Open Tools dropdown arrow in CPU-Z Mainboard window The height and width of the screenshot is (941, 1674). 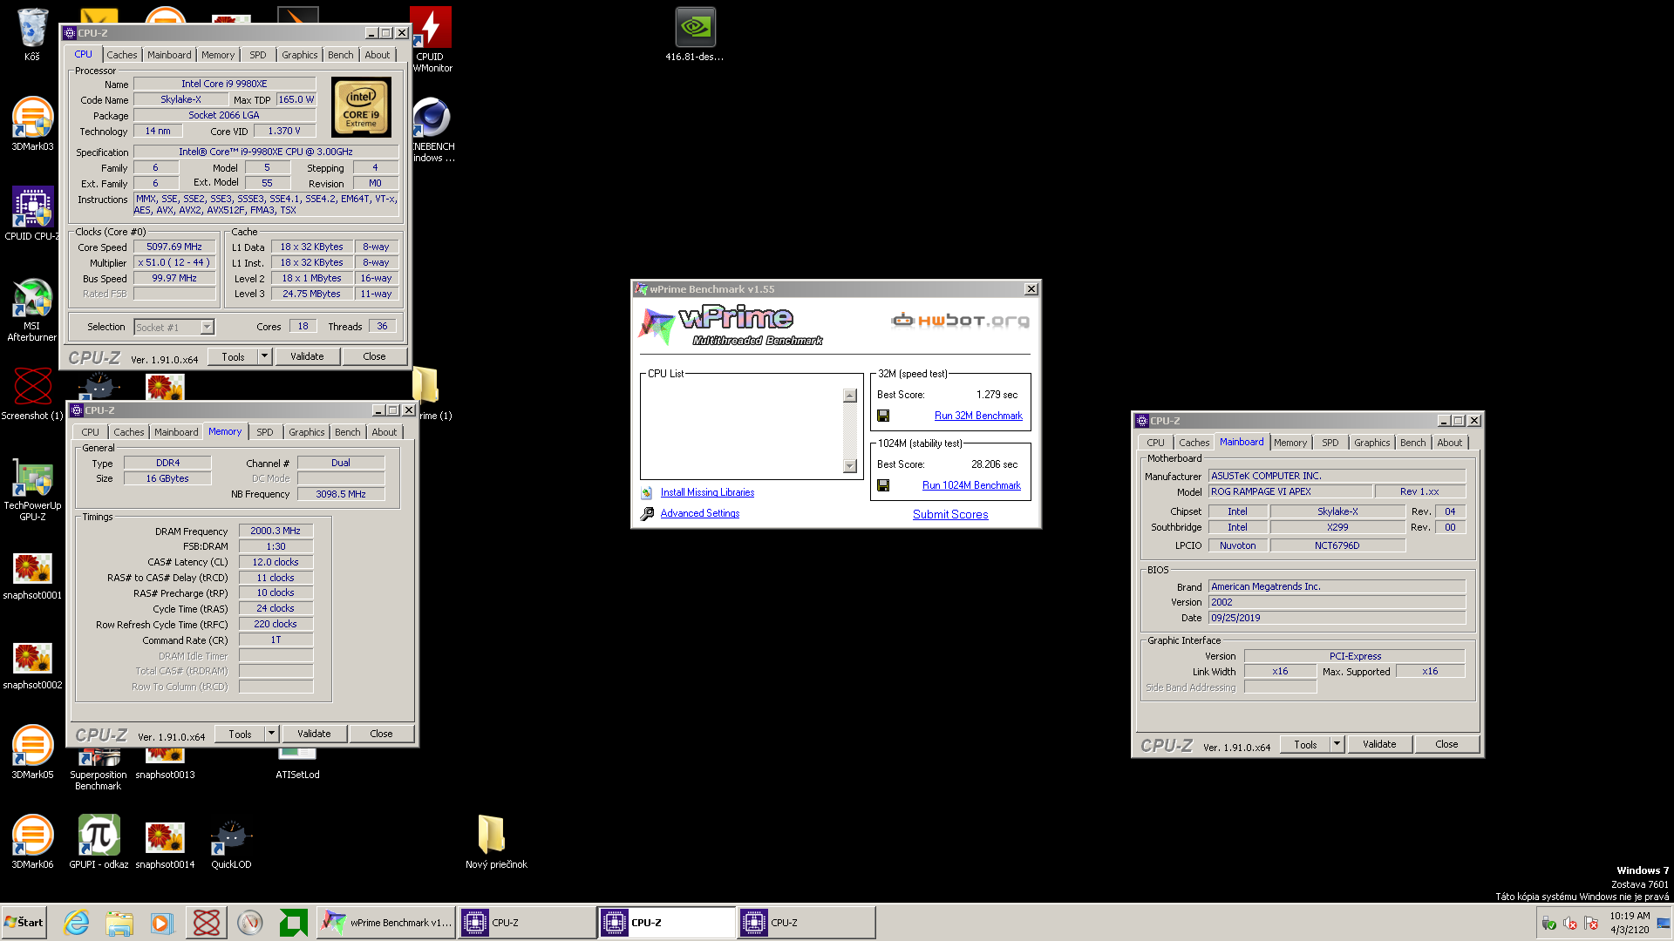pyautogui.click(x=1337, y=744)
